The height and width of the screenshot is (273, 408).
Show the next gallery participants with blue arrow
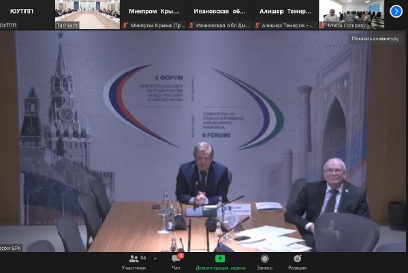point(396,12)
